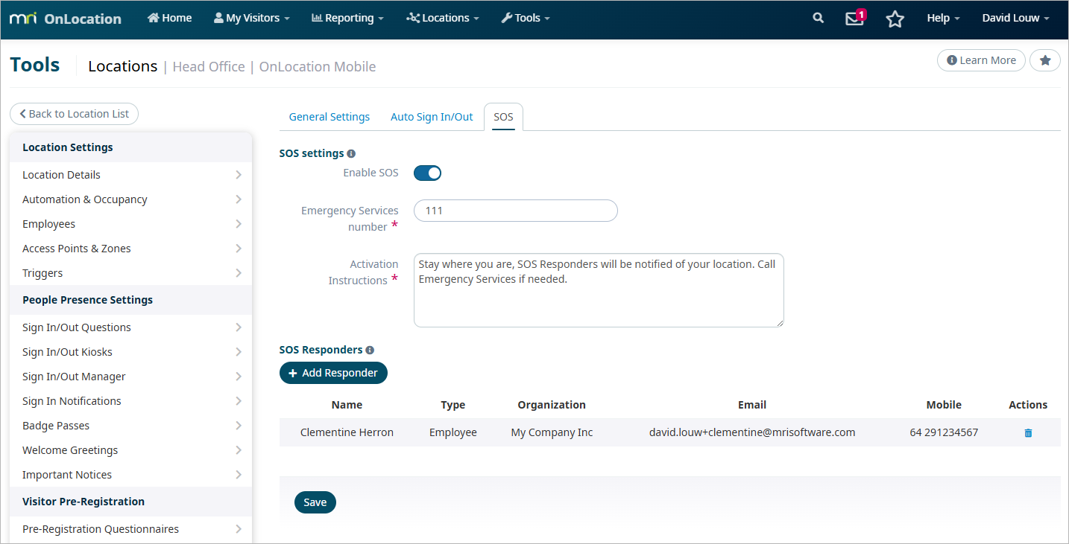The width and height of the screenshot is (1069, 544).
Task: Click the Add Responder button
Action: pos(333,373)
